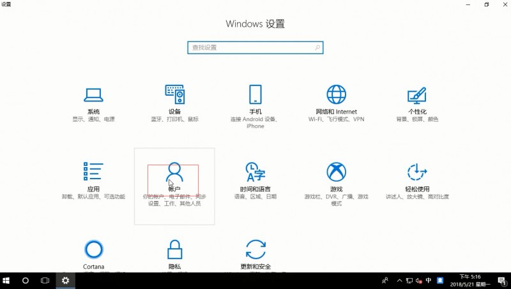
Task: Open the 手机 (Phone) icon
Action: pos(255,94)
